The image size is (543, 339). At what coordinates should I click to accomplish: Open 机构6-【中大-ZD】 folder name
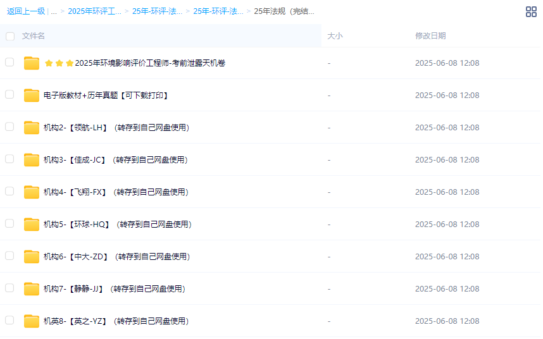tap(116, 257)
